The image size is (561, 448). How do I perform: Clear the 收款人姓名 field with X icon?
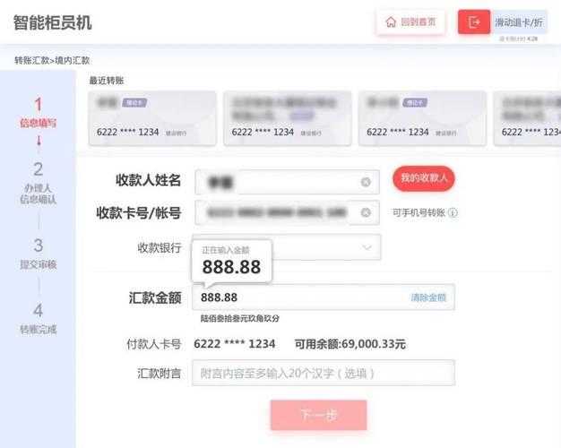(x=366, y=182)
